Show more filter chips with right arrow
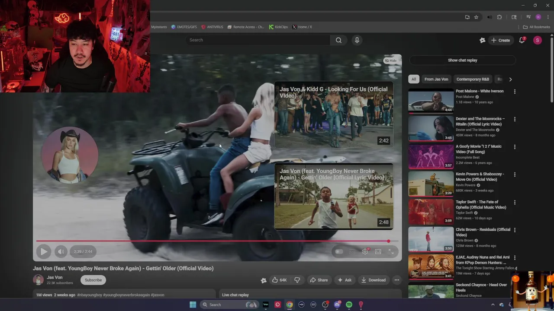The width and height of the screenshot is (554, 311). [510, 79]
